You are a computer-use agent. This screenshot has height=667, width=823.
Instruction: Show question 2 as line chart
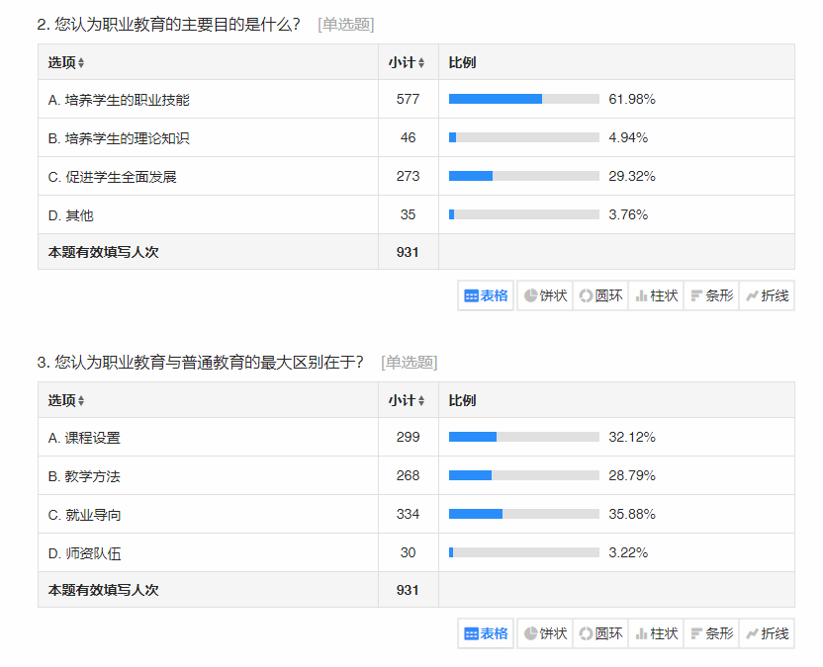767,295
